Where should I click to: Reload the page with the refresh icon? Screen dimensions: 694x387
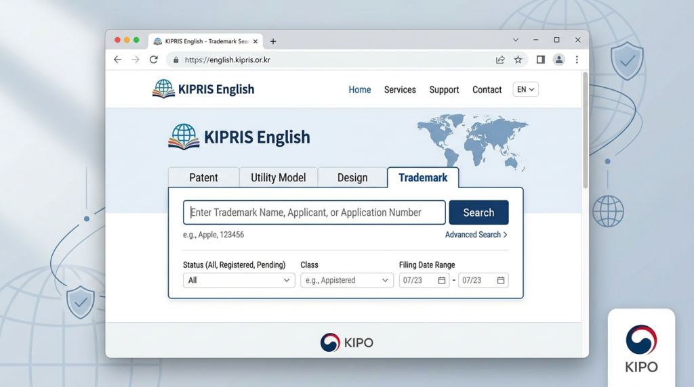point(154,60)
